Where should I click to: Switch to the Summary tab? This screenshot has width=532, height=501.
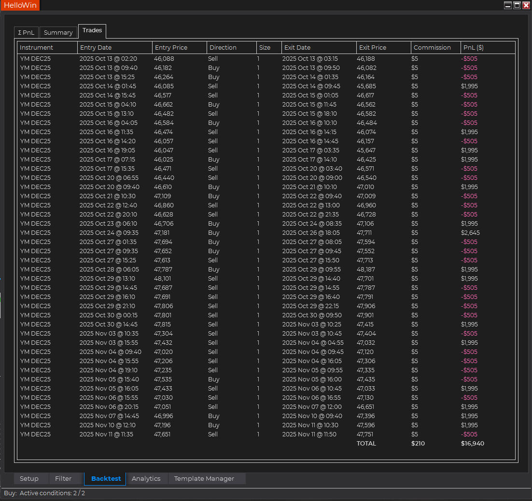coord(58,32)
